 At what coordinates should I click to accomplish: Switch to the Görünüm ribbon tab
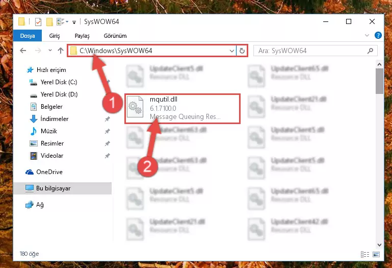[115, 36]
